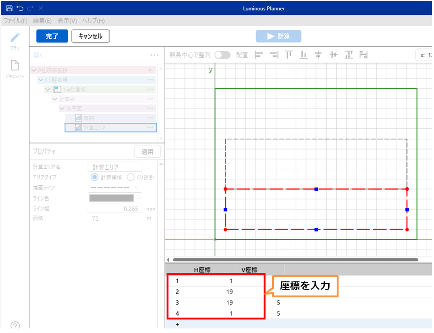The height and width of the screenshot is (333, 434).
Task: Click the undo arrow icon
Action: pyautogui.click(x=20, y=8)
